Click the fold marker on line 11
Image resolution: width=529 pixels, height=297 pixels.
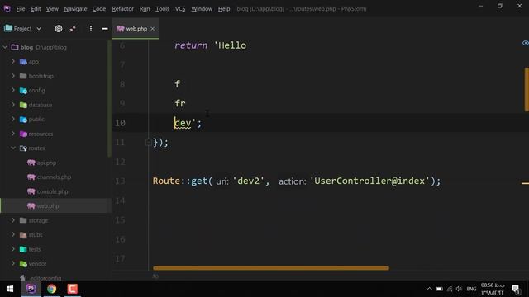click(148, 143)
